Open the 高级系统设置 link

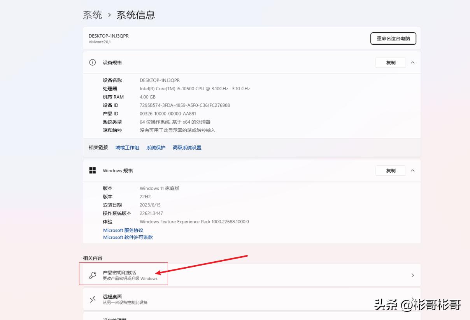(187, 148)
